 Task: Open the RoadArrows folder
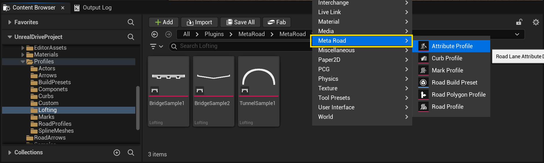(46, 138)
